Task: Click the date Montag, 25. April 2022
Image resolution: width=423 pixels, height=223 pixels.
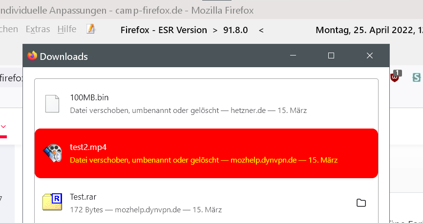Action: pos(366,30)
